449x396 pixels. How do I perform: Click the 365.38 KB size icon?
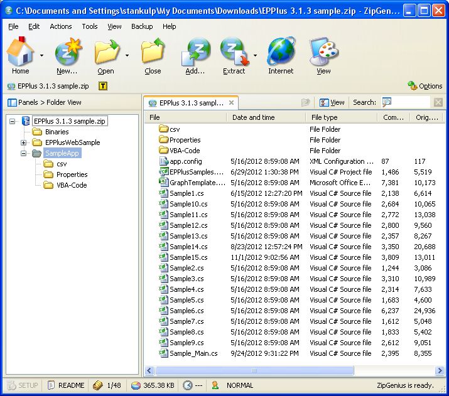tap(136, 386)
